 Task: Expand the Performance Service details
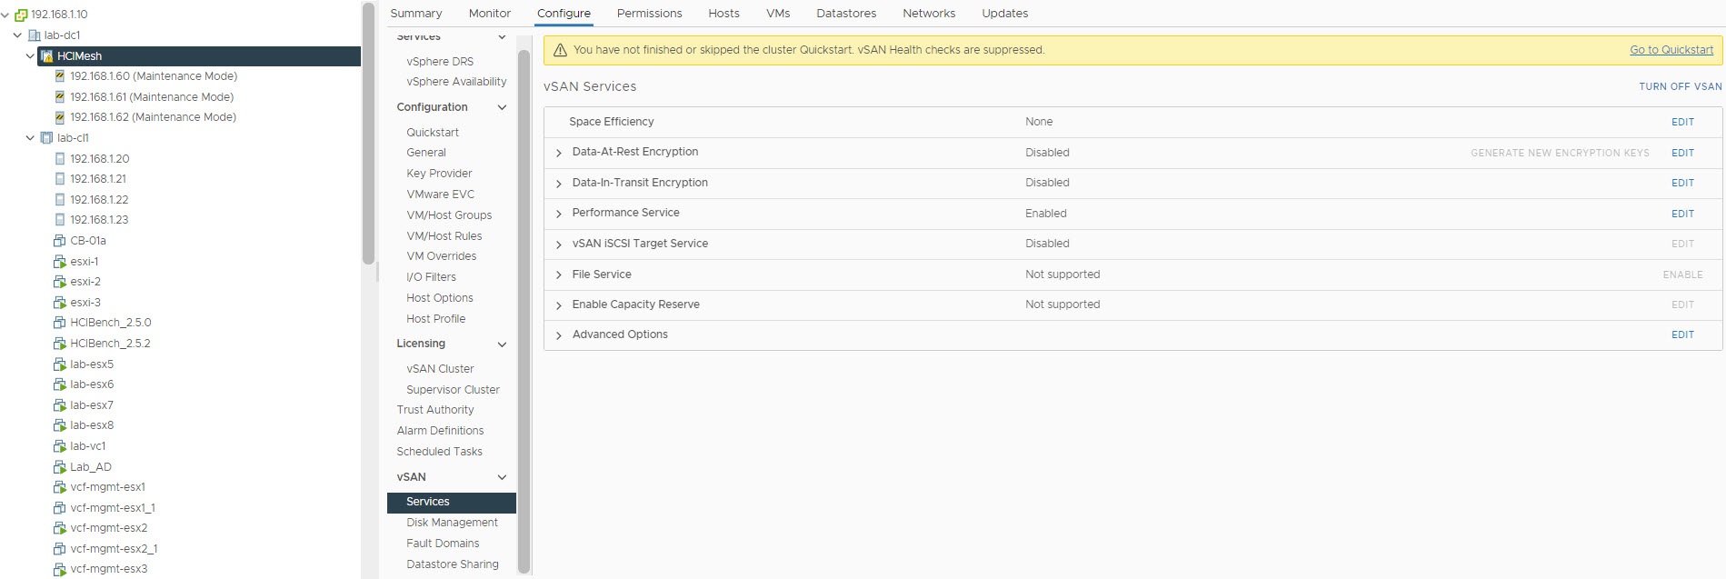pos(559,214)
